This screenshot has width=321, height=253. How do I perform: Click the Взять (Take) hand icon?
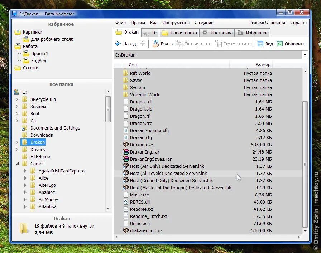click(x=155, y=44)
